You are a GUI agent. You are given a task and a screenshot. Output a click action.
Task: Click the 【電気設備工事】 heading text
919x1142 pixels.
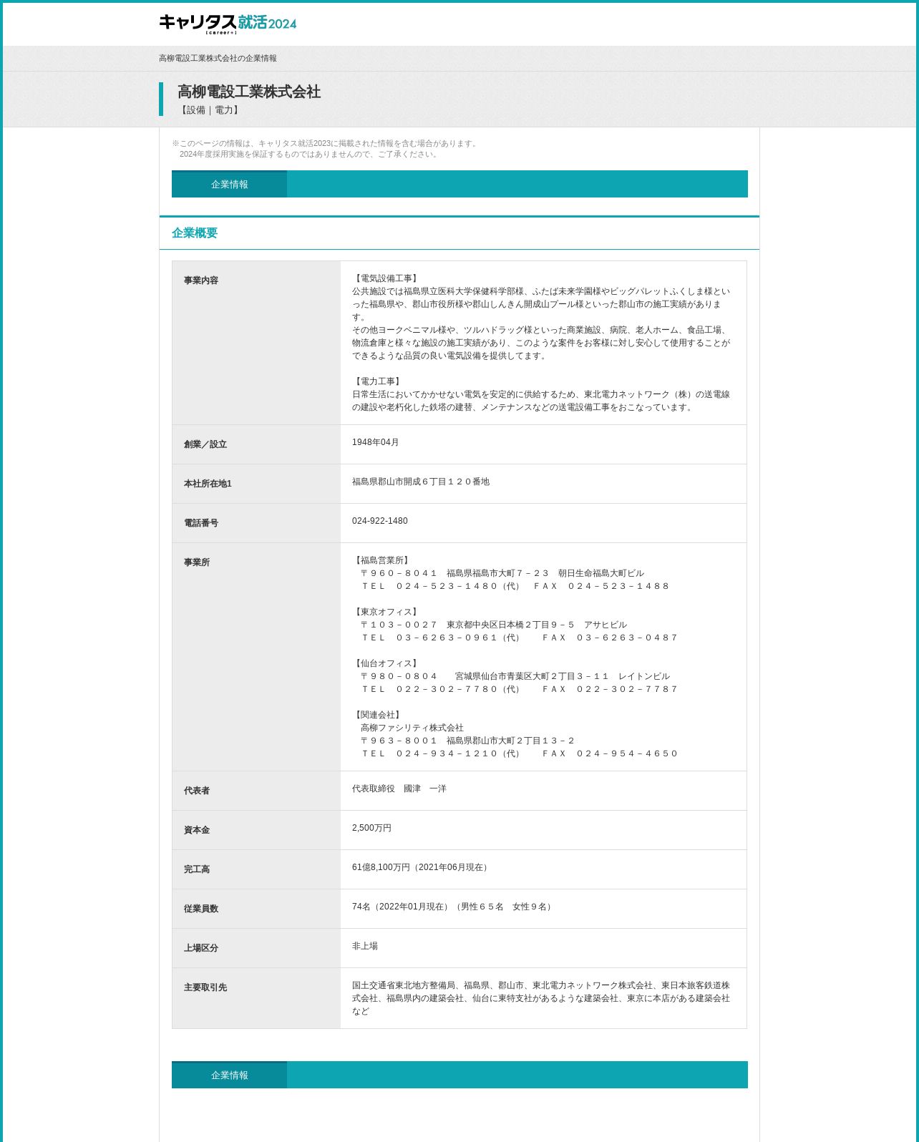pyautogui.click(x=386, y=278)
